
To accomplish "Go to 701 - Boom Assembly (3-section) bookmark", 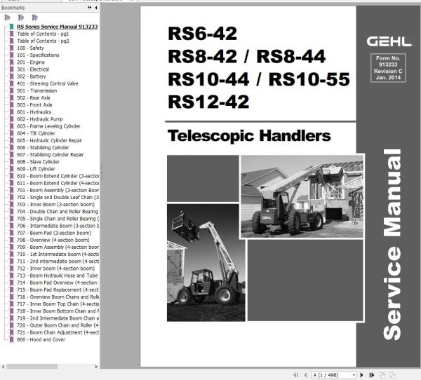I will click(58, 190).
